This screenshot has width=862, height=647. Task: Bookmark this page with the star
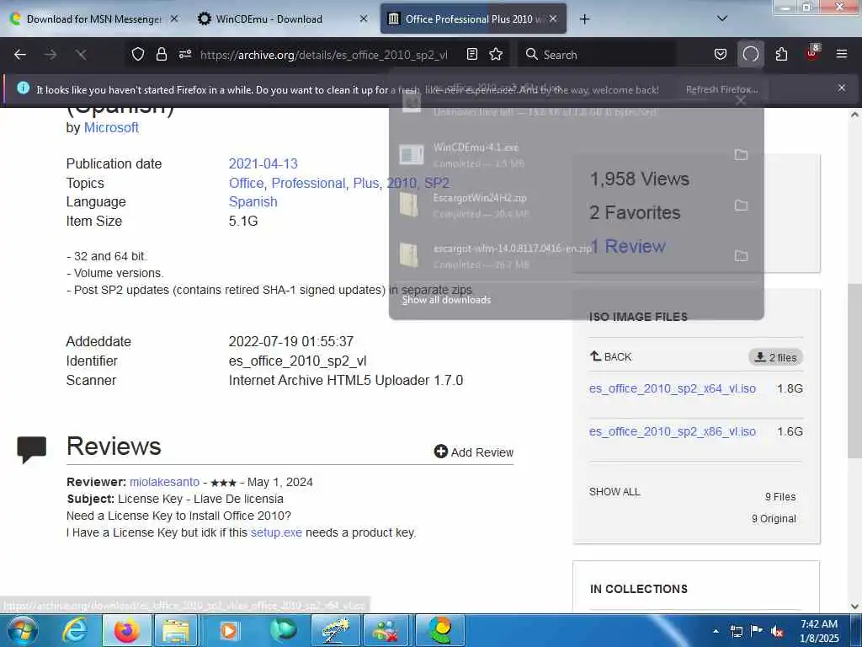tap(496, 55)
